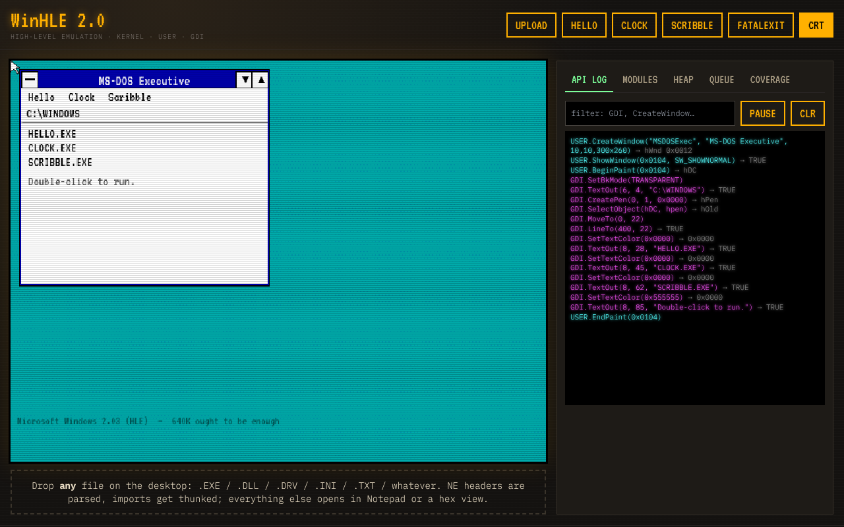Click the C:\WINDOWS path label
844x527 pixels.
(53, 114)
